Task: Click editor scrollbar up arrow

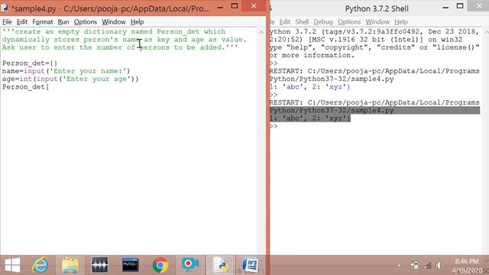Action: click(x=261, y=32)
